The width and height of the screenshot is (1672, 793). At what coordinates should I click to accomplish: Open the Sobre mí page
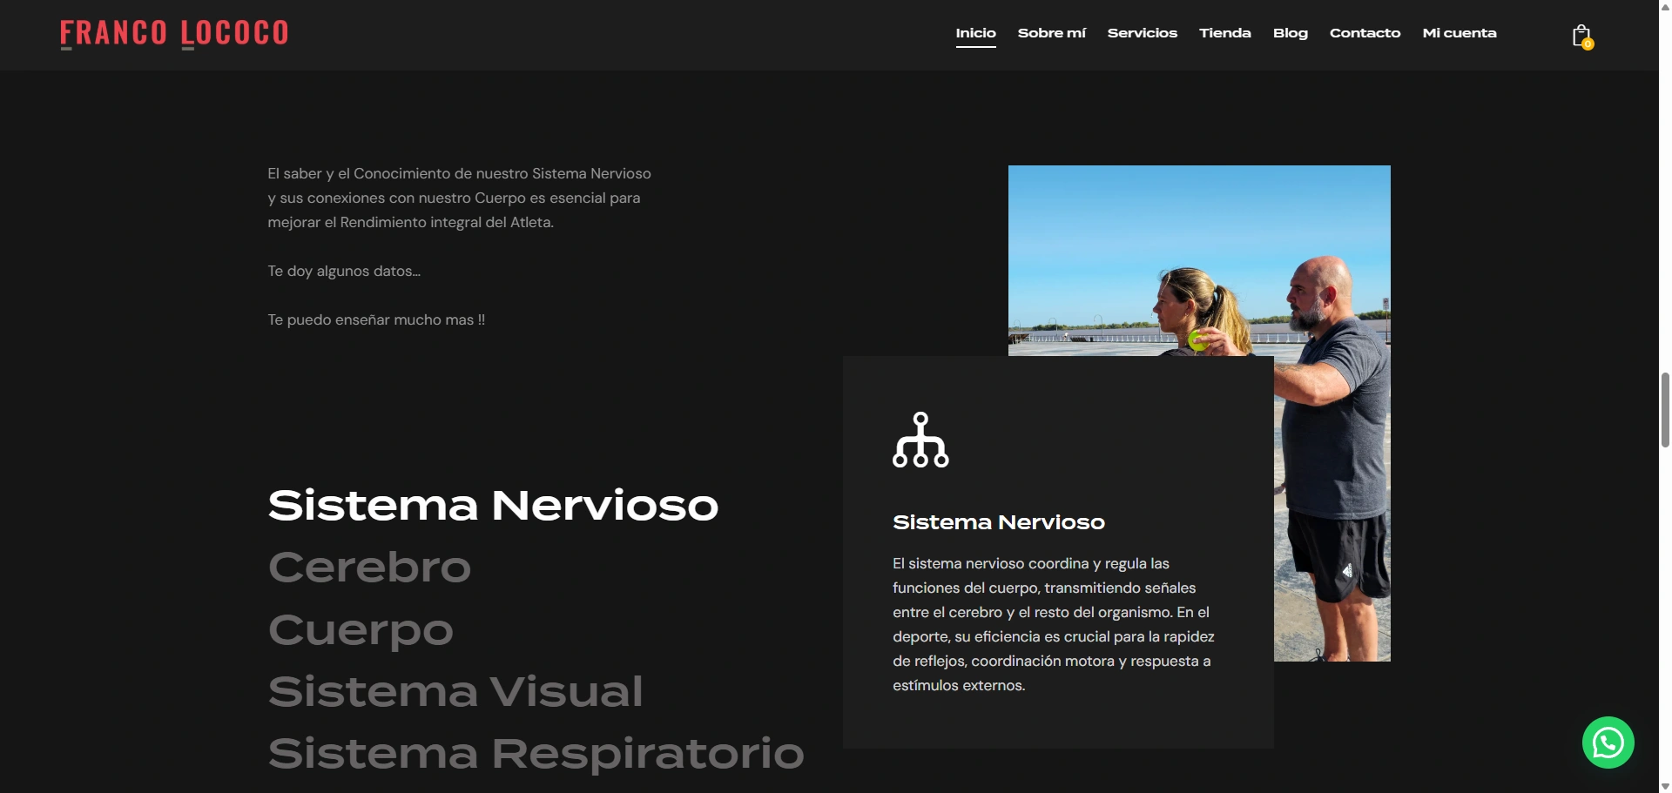(1051, 33)
